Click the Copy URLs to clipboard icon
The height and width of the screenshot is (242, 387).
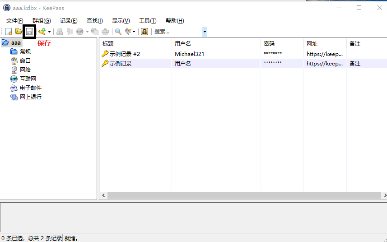tap(95, 32)
